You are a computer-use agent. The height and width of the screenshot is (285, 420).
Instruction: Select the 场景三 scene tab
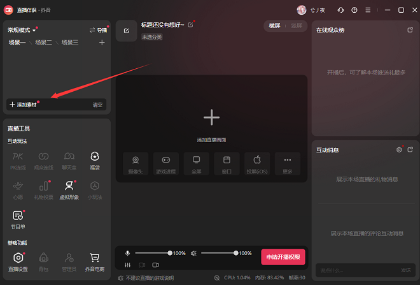point(70,43)
